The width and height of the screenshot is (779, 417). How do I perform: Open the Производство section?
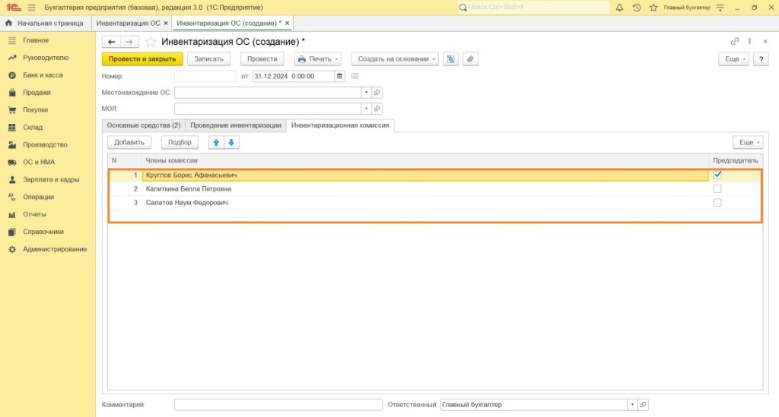(x=45, y=145)
